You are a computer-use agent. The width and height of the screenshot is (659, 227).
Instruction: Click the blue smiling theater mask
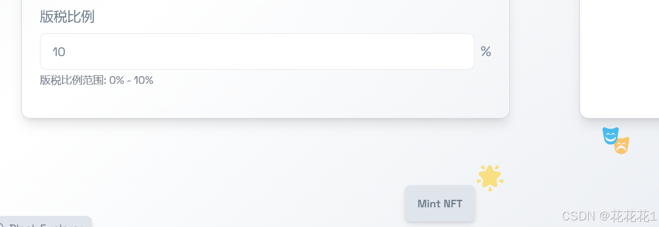610,135
